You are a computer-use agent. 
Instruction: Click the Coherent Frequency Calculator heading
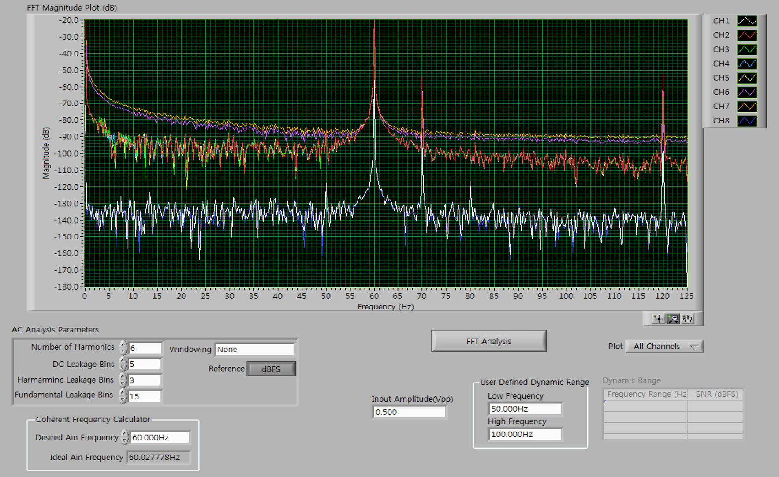coord(93,419)
